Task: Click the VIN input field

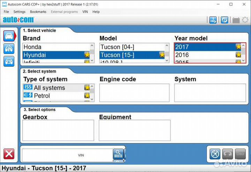Action: [x=68, y=155]
